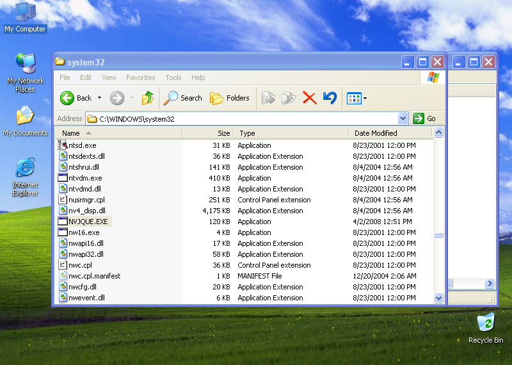Click scroll right arrow in background window
Screen dimensions: 512x365
point(490,283)
